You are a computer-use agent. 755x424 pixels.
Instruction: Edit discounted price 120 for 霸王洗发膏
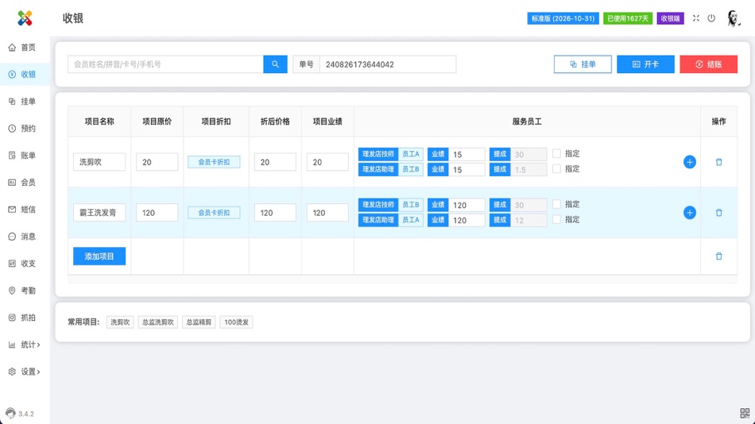275,213
